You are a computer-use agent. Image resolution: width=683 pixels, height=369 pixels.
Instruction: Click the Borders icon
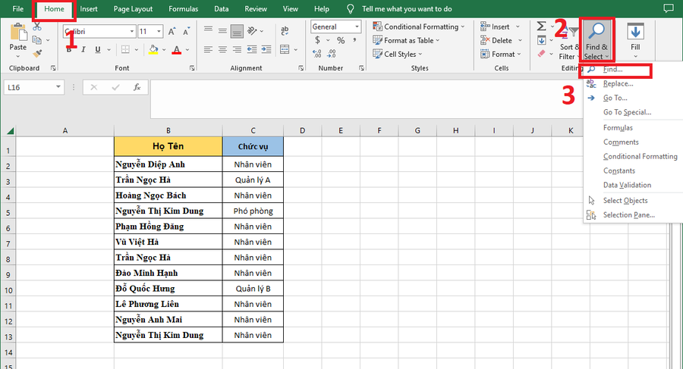[125, 49]
